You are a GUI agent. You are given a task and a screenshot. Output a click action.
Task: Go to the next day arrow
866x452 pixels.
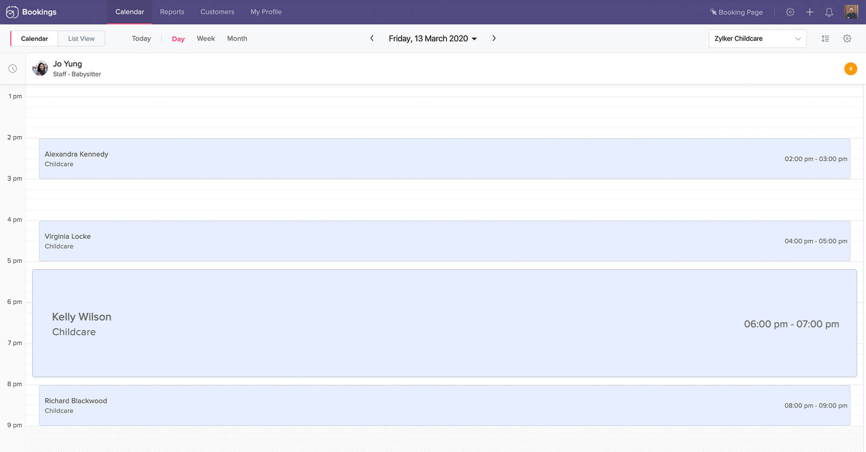(x=494, y=38)
